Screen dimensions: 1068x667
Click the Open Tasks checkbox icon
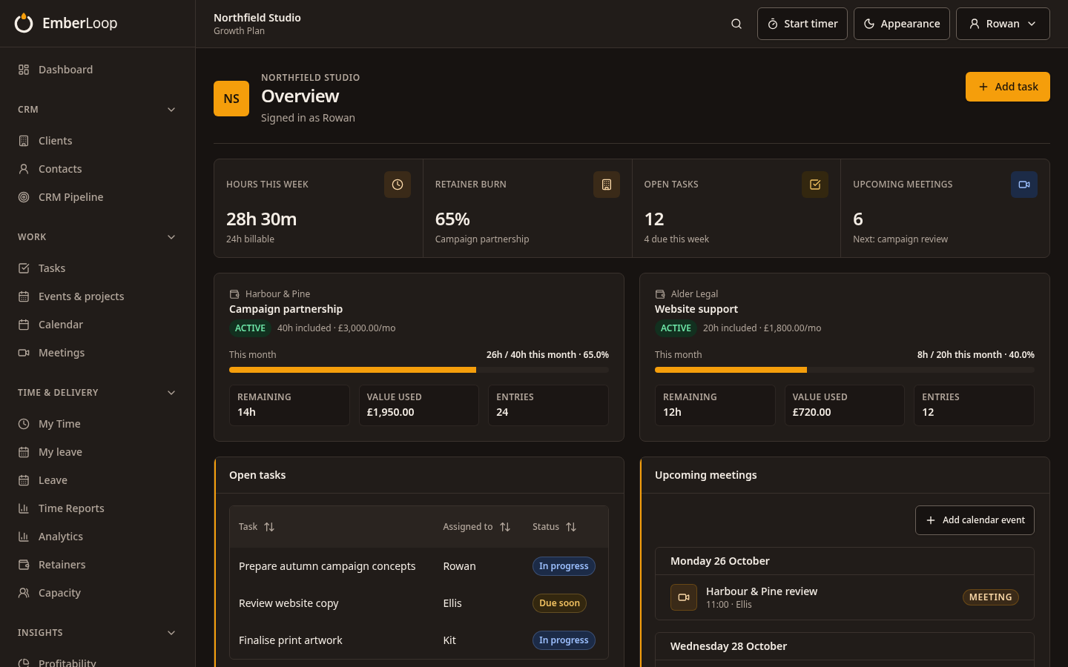[x=815, y=185]
